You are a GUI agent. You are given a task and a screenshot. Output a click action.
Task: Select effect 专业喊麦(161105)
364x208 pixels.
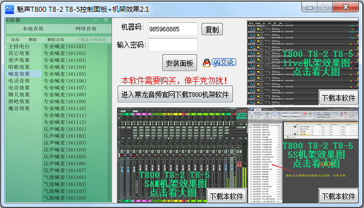click(x=65, y=74)
